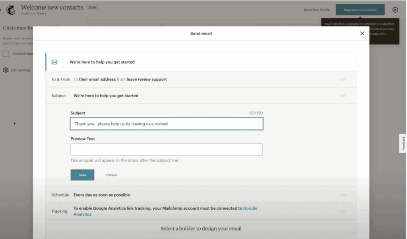Click the Mailchimp monkey logo
Viewport: 407px width, 239px height.
pos(11,10)
